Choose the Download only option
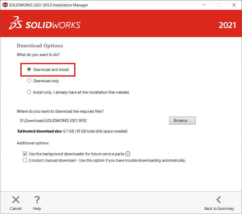The width and height of the screenshot is (242, 214). click(x=29, y=81)
